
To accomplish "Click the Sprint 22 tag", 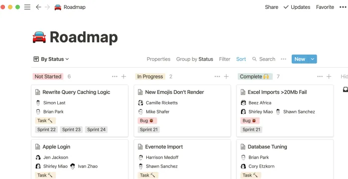I will click(x=46, y=130).
